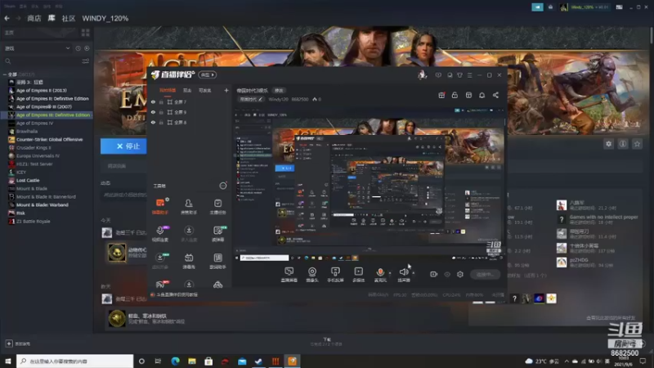This screenshot has width=654, height=368.
Task: Toggle preview eye icon in companion toolbar
Action: pos(447,275)
